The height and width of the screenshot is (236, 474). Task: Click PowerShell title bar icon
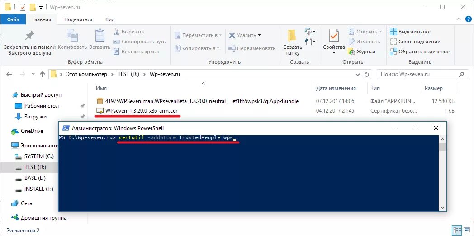pos(65,128)
